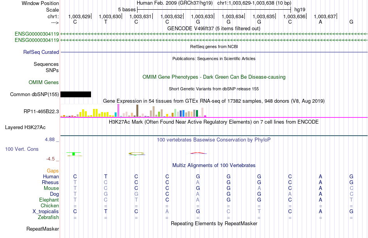Open 100 vertebrates Basewise Conservation by PhyloP title

click(x=214, y=140)
